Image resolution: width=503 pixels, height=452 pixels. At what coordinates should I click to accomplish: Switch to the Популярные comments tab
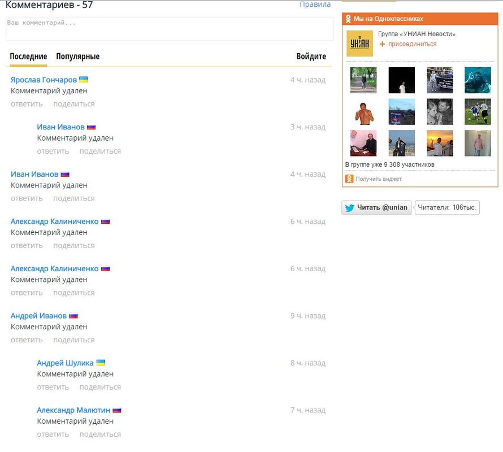pos(77,56)
